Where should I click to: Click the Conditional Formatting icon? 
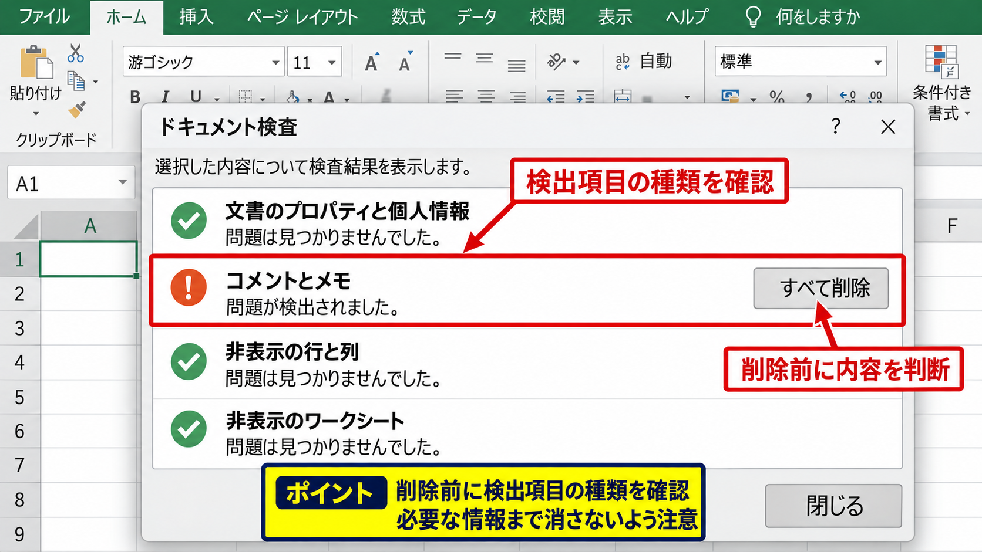click(941, 62)
